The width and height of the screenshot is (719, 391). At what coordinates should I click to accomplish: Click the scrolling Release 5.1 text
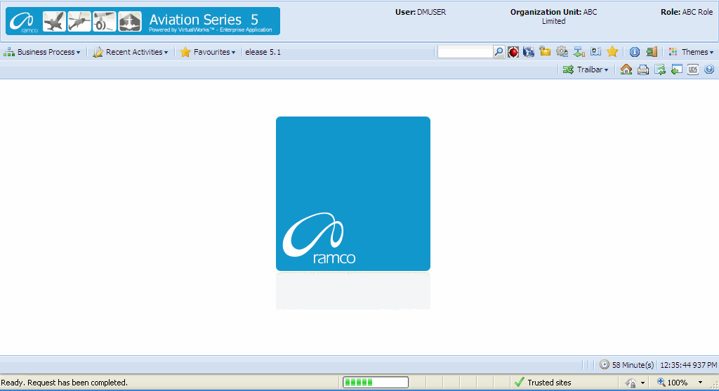263,52
